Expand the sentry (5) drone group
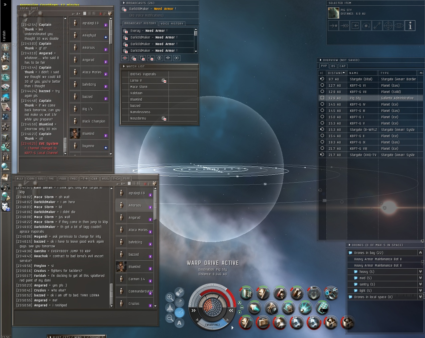 pyautogui.click(x=420, y=284)
